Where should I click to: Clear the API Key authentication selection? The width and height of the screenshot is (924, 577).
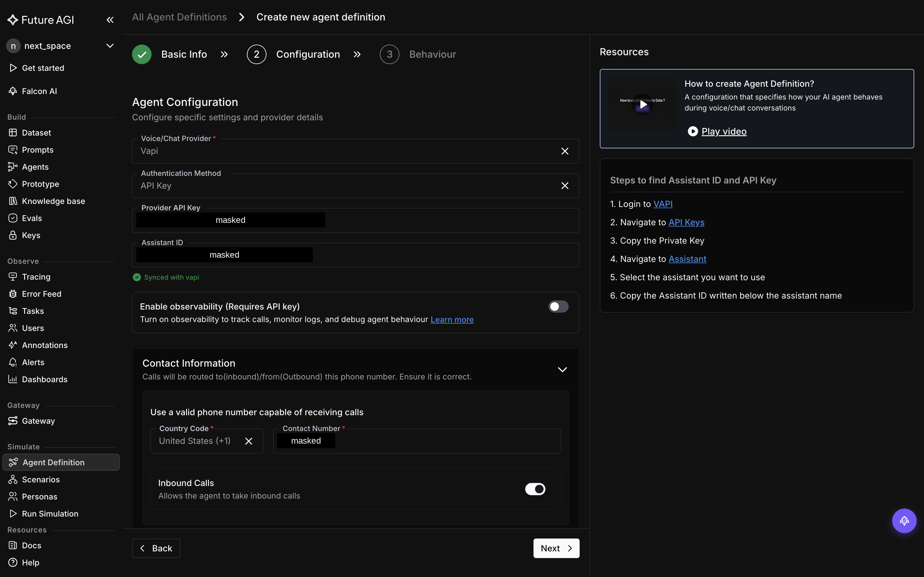click(565, 186)
